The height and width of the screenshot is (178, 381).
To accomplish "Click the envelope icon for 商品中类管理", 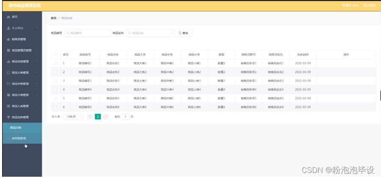I will click(x=8, y=84).
